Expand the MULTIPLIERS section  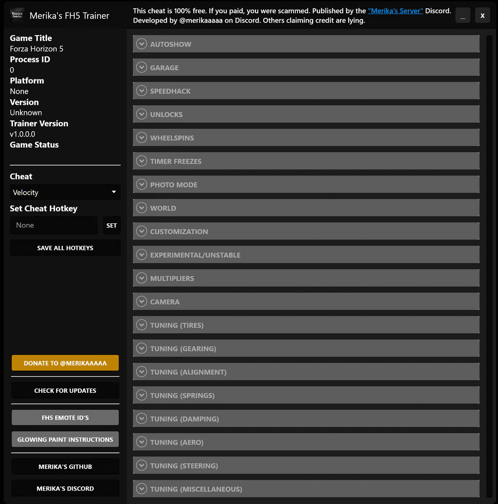pyautogui.click(x=306, y=278)
